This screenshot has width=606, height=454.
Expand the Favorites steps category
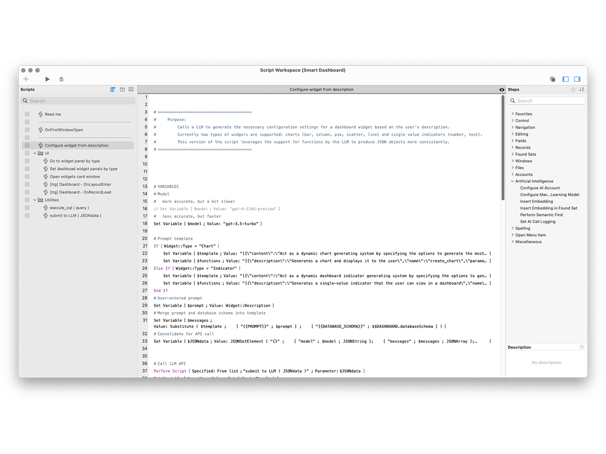click(513, 114)
